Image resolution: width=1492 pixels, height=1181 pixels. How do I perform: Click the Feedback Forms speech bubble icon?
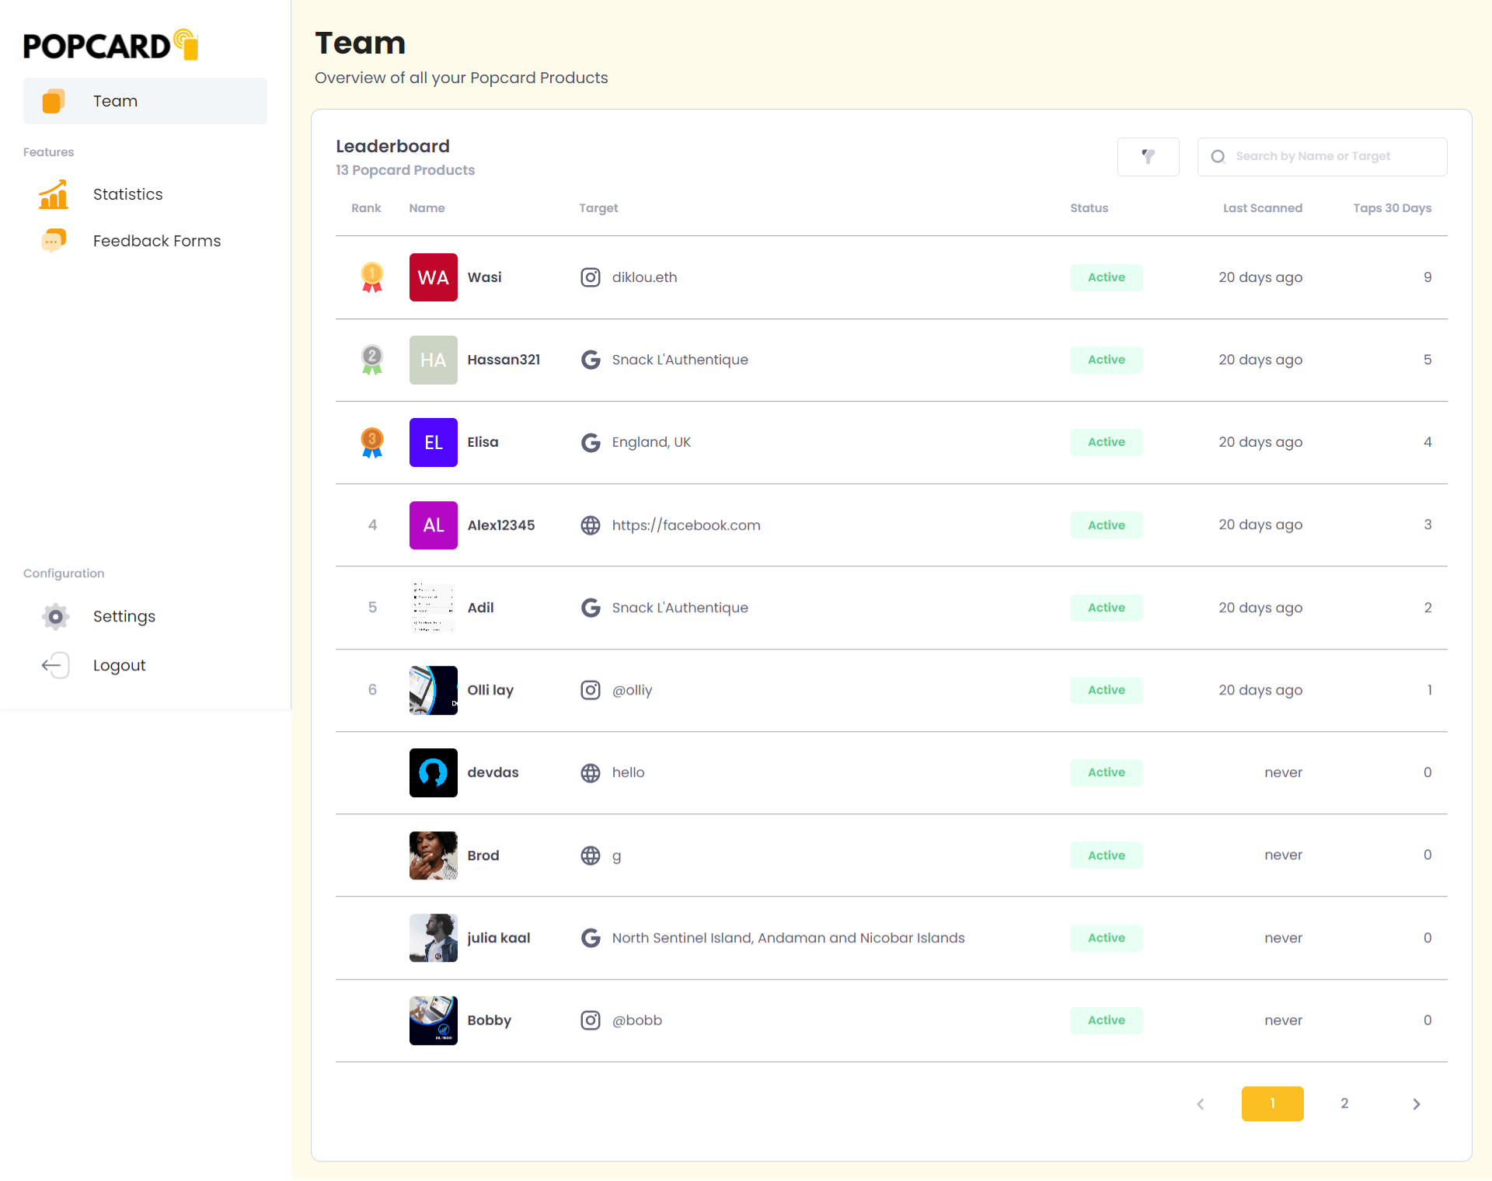click(x=54, y=241)
